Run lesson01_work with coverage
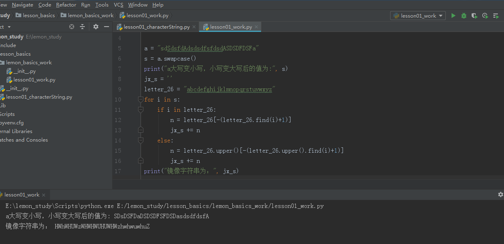 click(474, 16)
